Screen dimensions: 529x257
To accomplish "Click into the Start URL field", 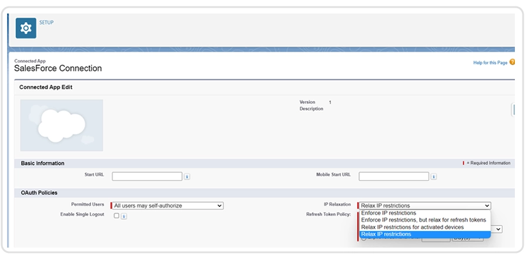I will [147, 176].
